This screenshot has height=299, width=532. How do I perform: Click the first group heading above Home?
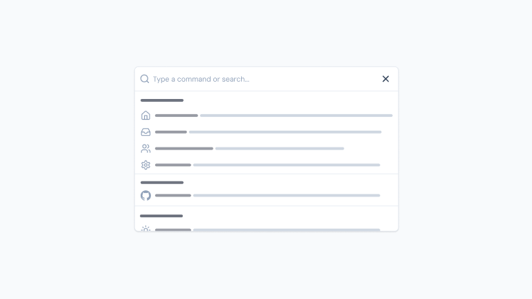tap(162, 101)
